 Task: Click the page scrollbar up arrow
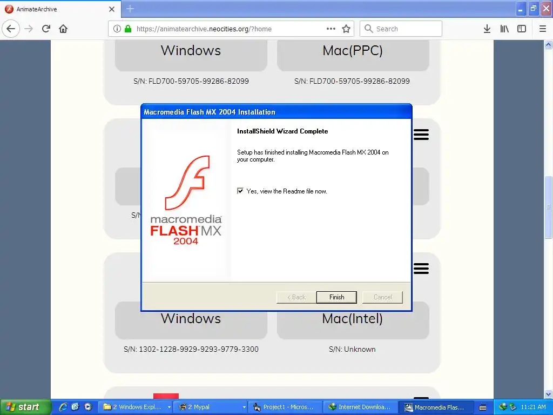click(548, 44)
